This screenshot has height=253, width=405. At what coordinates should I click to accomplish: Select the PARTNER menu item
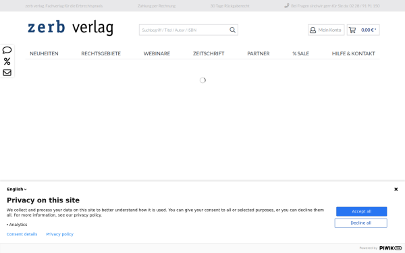click(259, 53)
